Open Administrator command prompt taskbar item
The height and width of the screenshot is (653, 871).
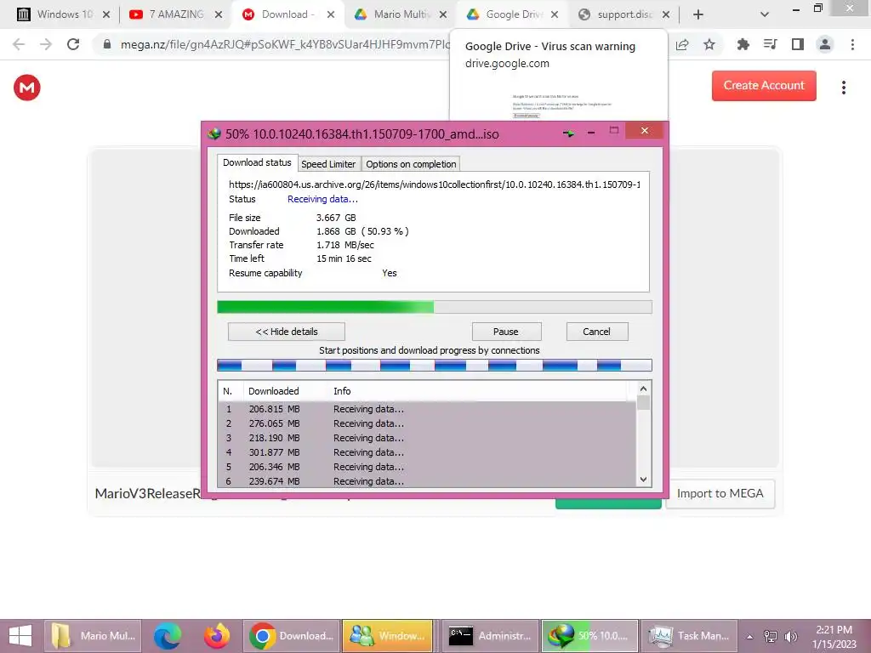coord(490,636)
